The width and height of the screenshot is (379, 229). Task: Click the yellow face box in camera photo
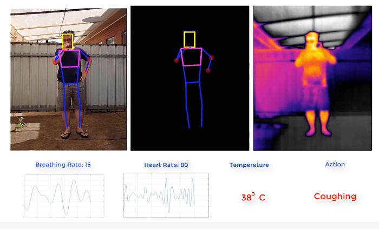pos(68,42)
